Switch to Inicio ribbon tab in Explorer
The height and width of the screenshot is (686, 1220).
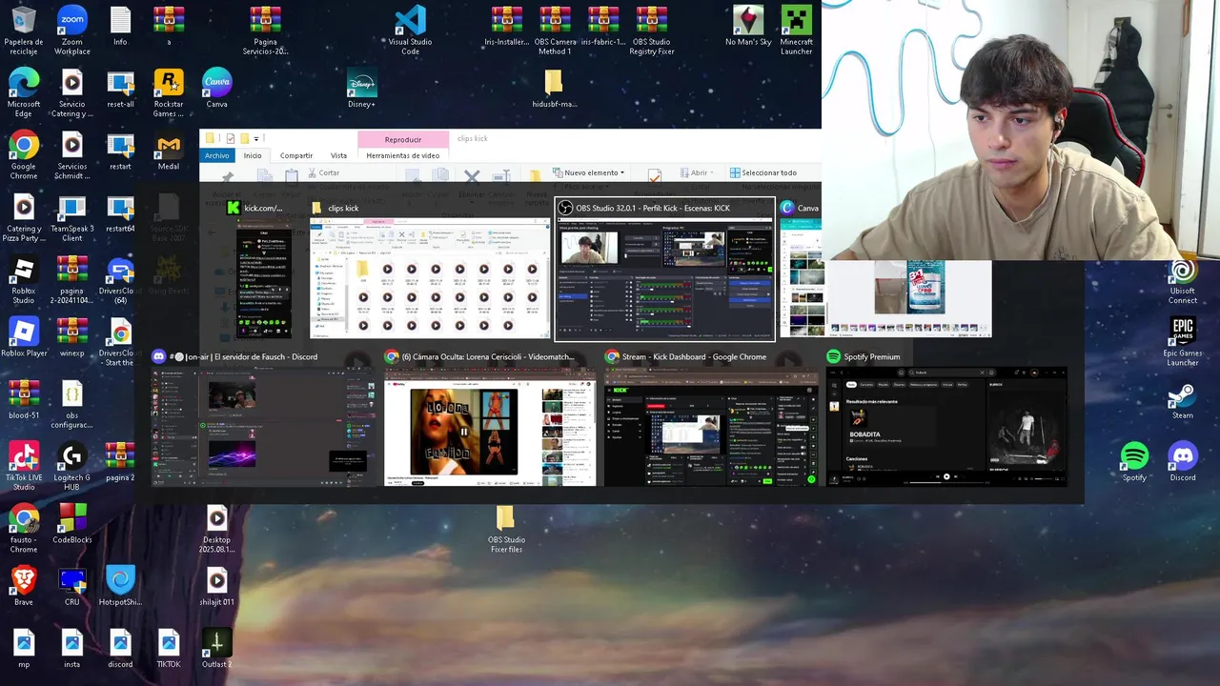(x=253, y=155)
